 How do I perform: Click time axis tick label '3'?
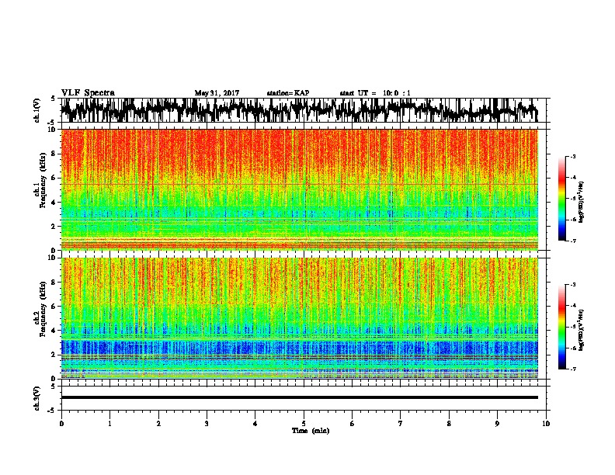(207, 424)
